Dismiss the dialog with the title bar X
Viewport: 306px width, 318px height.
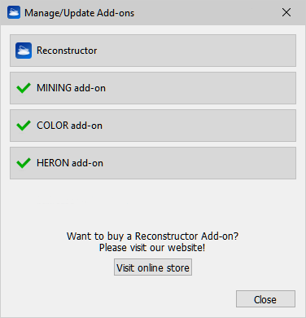click(286, 12)
